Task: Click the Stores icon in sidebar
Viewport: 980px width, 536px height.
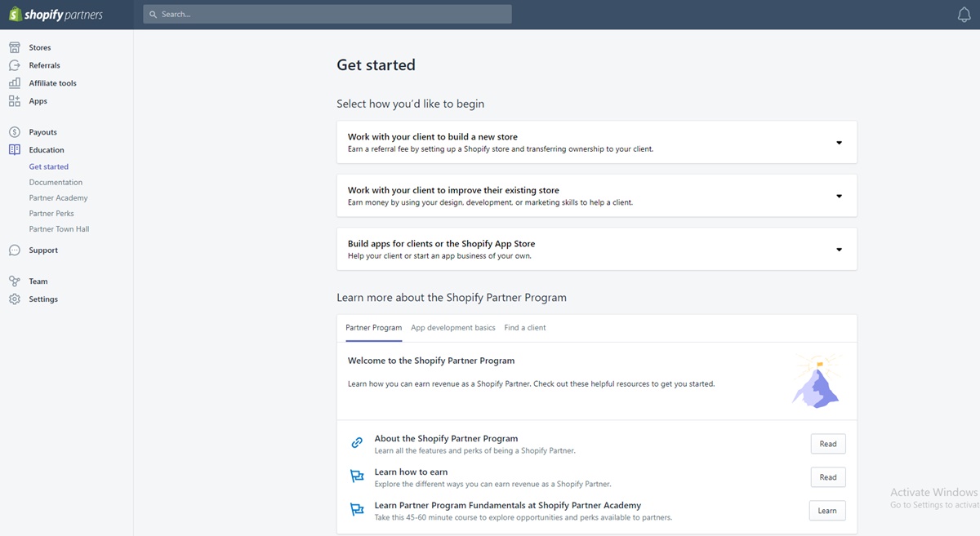Action: click(x=15, y=47)
